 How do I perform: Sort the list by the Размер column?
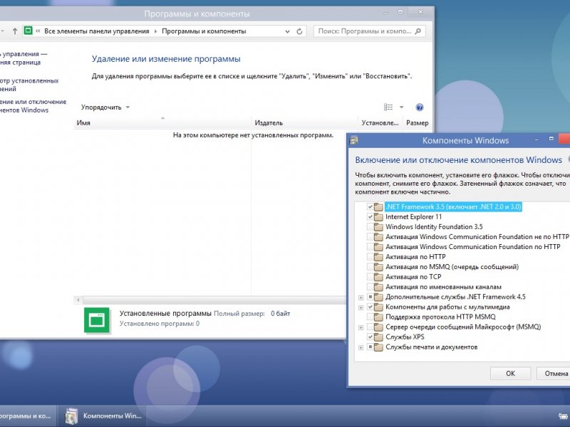click(x=418, y=122)
